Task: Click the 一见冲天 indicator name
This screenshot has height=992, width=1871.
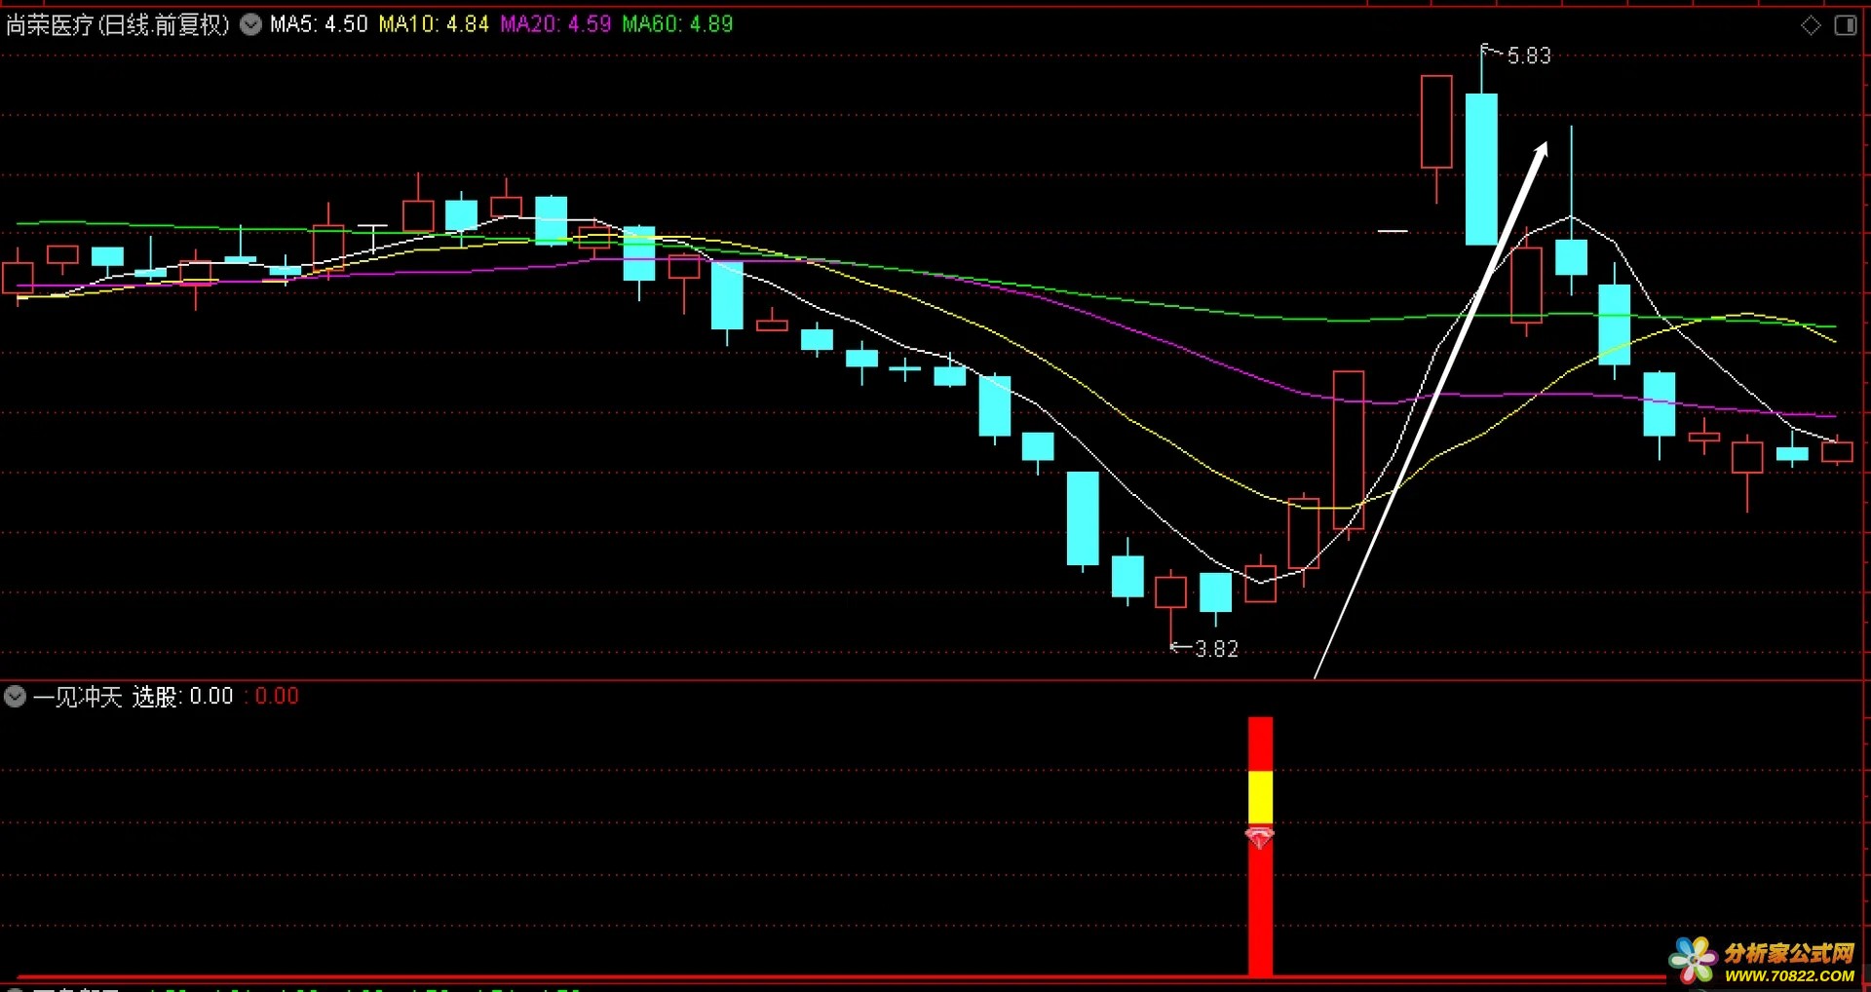Action: pyautogui.click(x=78, y=696)
